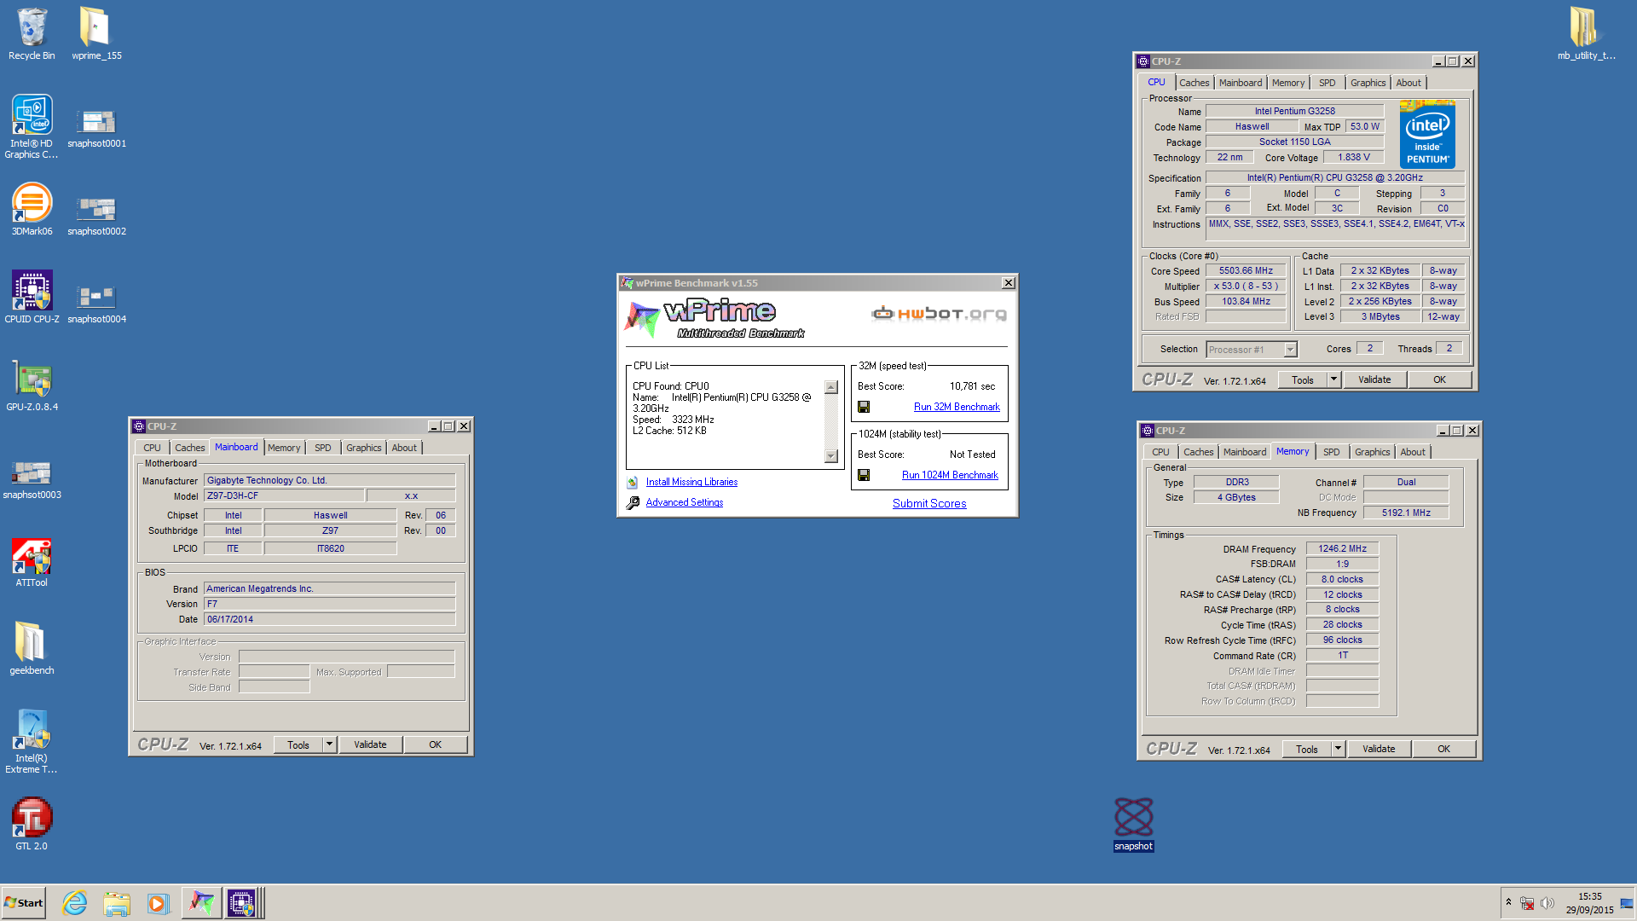Viewport: 1637px width, 921px height.
Task: Click the 32M best score 10,781 sec
Action: click(x=972, y=386)
